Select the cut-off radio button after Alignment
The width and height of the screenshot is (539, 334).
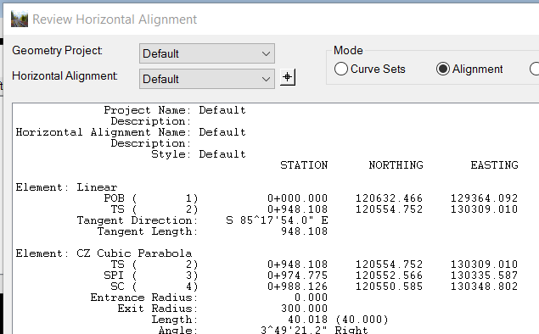[535, 69]
